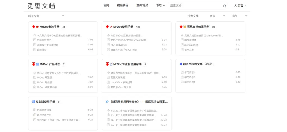Screen dimensions: 287x132
Task: Click red pin icon on 觅思文档效果示例 card
Action: [x=181, y=27]
